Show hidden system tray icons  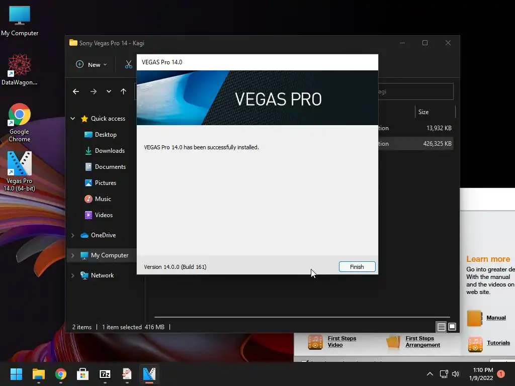tap(430, 374)
